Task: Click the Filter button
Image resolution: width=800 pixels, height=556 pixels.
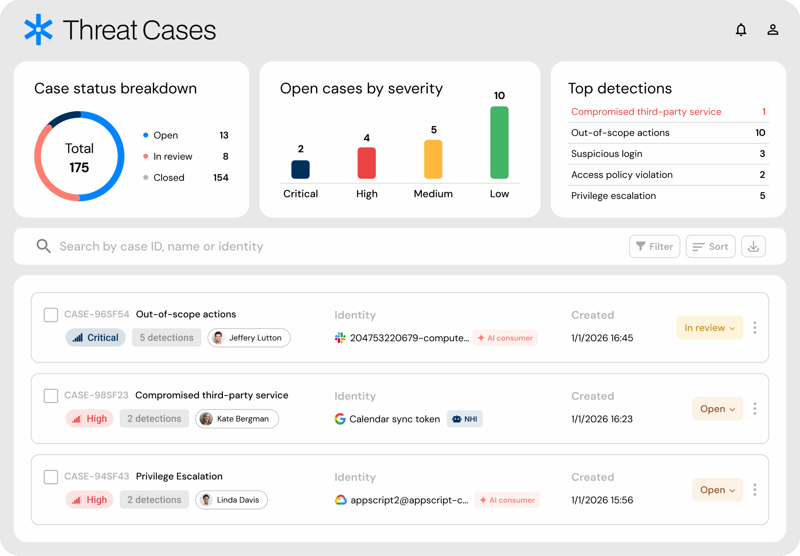Action: [654, 247]
